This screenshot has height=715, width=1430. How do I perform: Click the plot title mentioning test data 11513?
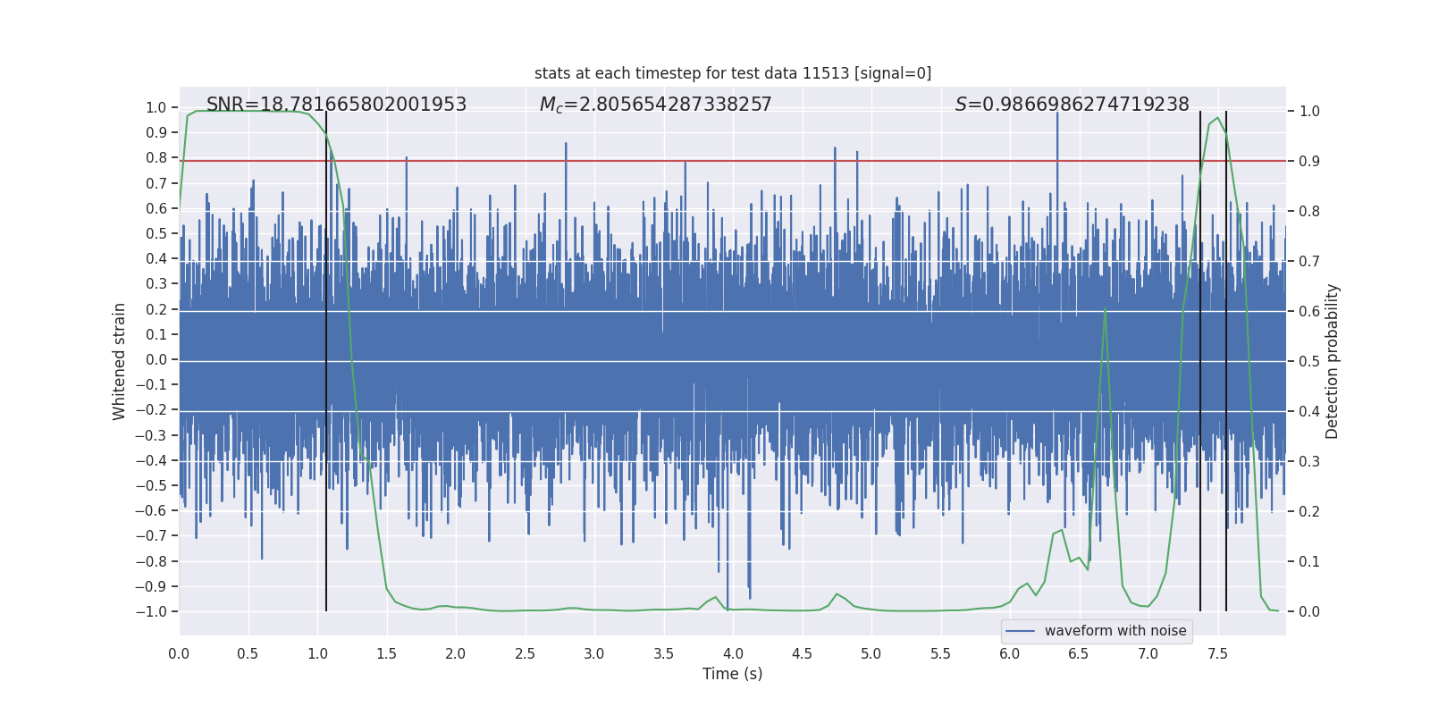pyautogui.click(x=733, y=73)
